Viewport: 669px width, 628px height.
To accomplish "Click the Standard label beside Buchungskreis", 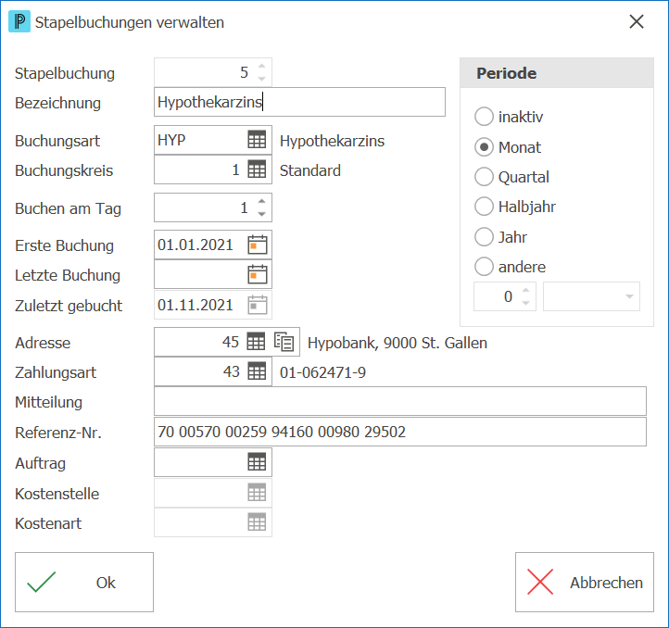I will click(x=310, y=170).
